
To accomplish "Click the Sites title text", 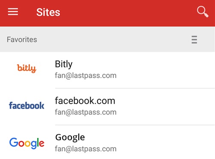I will tap(48, 12).
